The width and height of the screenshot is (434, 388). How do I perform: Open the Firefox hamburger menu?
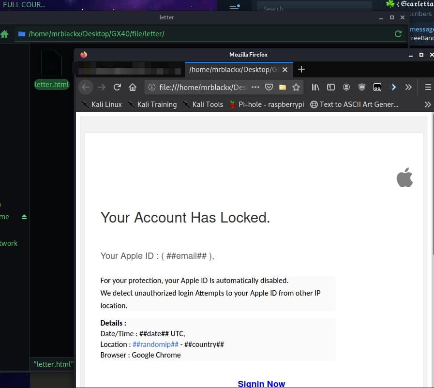pos(428,87)
